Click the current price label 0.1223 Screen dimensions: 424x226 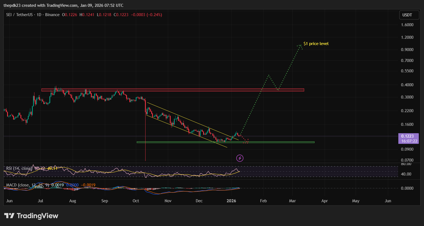pos(408,136)
